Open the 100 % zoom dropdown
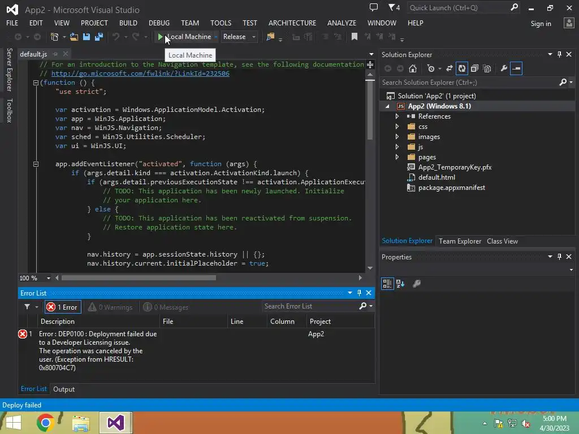579x434 pixels. 49,278
